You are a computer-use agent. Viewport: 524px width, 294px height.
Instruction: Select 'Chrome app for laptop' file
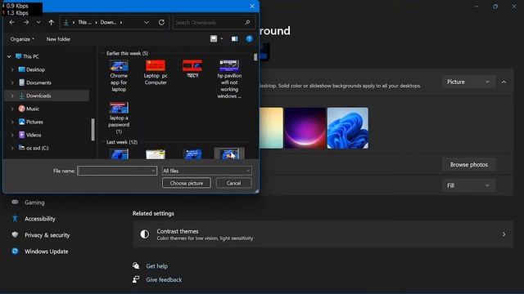click(119, 76)
